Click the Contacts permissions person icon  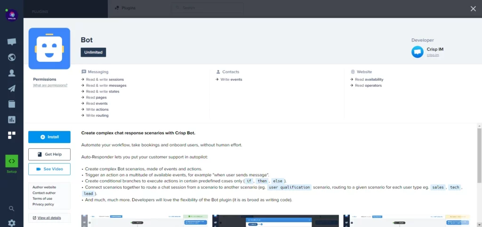point(218,72)
